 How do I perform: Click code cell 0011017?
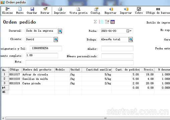pyautogui.click(x=15, y=74)
